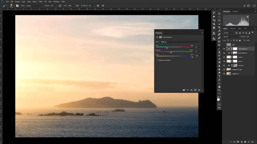This screenshot has width=257, height=144.
Task: Open the File menu
Action: tap(7, 2)
